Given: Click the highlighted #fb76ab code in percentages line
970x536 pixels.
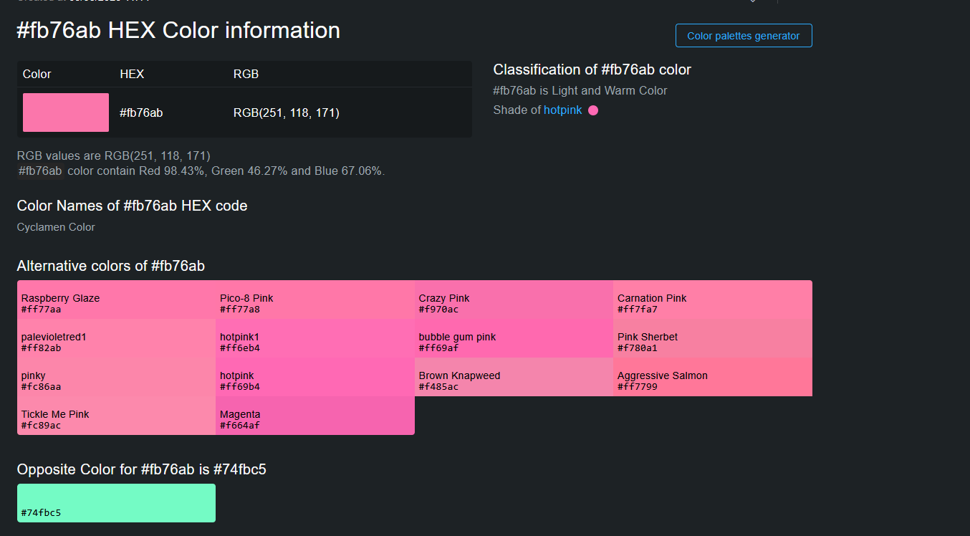Looking at the screenshot, I should [x=40, y=171].
